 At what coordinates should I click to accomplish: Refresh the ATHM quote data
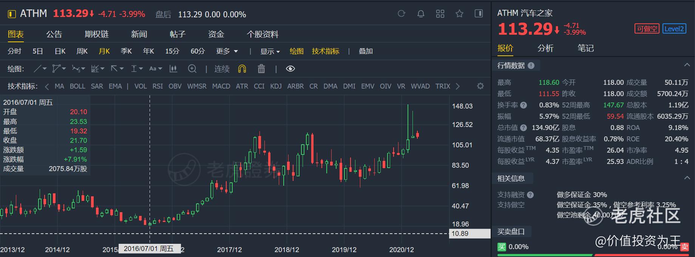click(402, 14)
